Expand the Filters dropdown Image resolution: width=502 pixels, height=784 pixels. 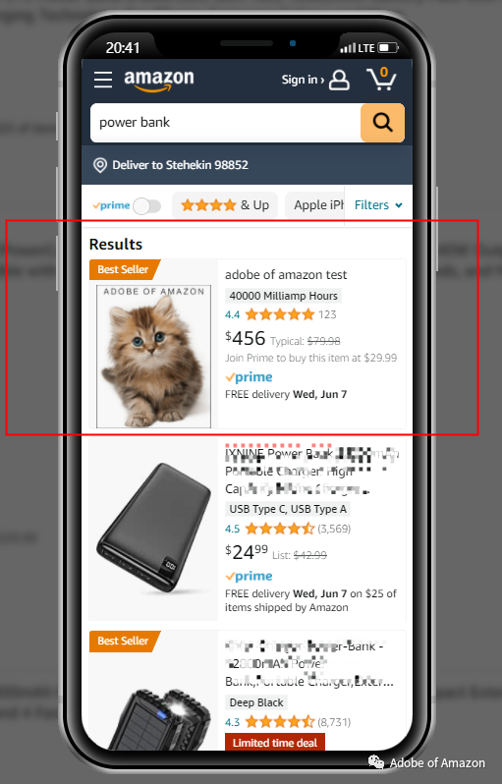[x=378, y=205]
